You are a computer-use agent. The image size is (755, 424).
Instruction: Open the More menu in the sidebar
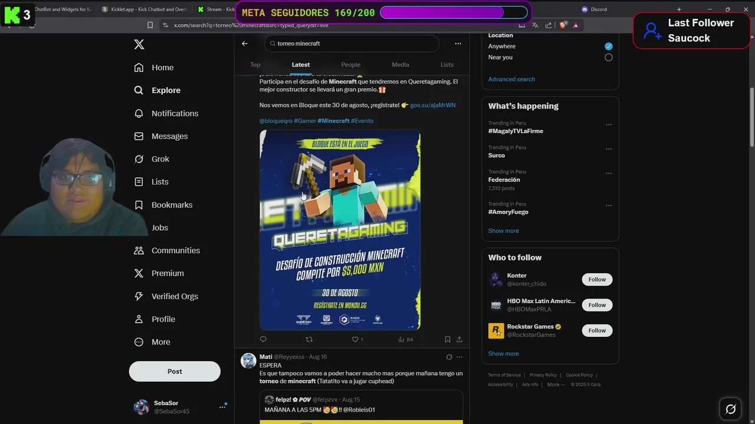(x=152, y=342)
